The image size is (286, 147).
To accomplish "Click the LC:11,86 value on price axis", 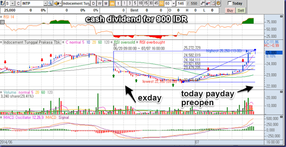I will [271, 42].
